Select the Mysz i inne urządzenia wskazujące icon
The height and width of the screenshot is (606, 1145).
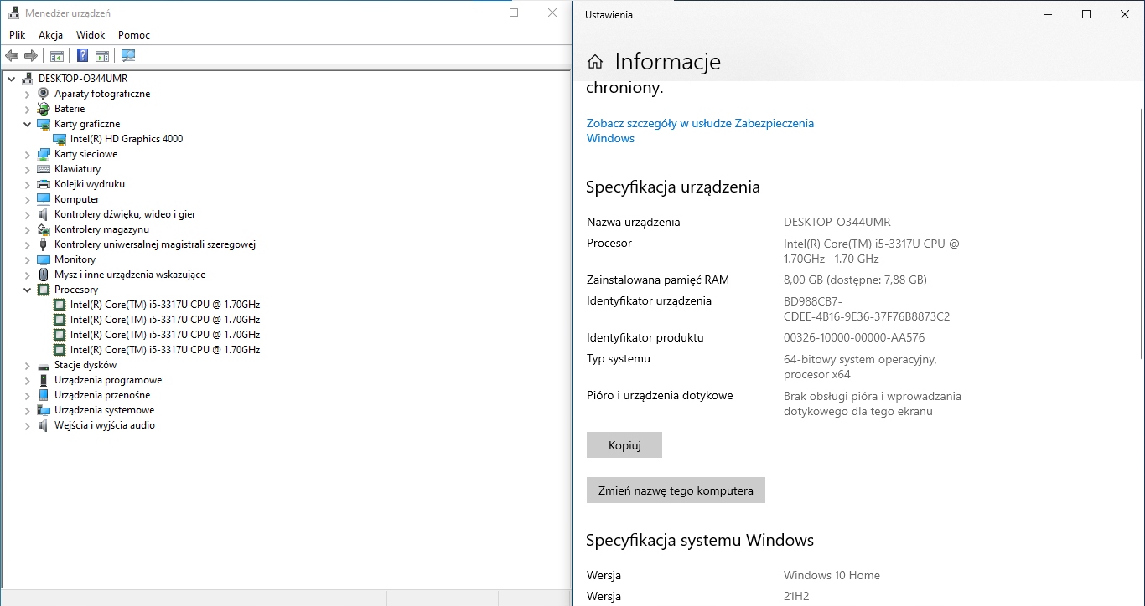click(x=44, y=275)
